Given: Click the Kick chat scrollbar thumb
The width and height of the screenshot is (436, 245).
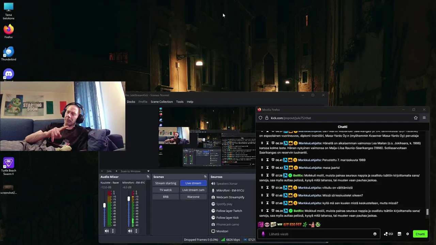Looking at the screenshot, I should [x=427, y=212].
